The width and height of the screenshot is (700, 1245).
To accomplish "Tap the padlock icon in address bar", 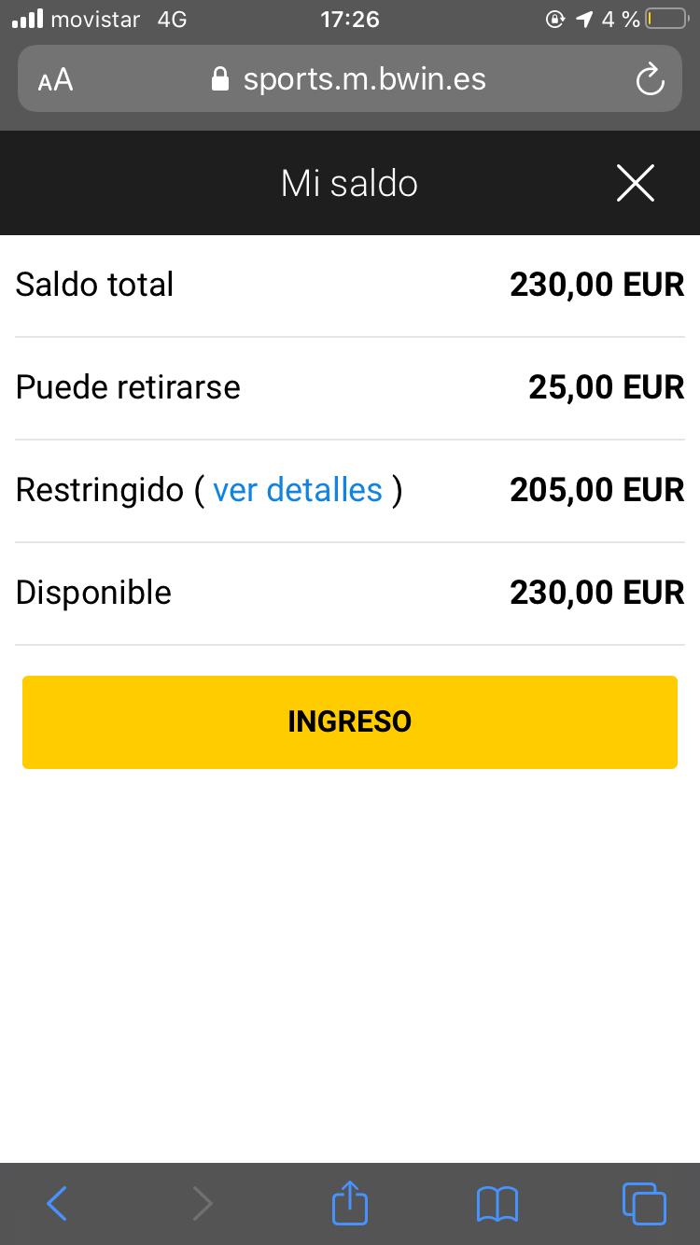I will 220,79.
